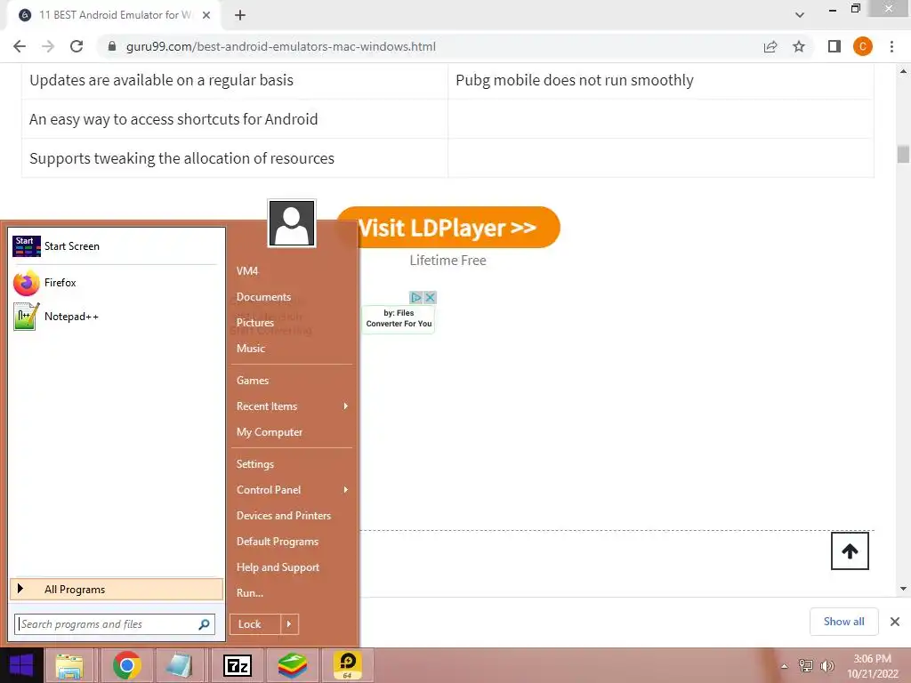Click the page vertical scrollbar thumb
This screenshot has width=911, height=683.
(x=903, y=154)
